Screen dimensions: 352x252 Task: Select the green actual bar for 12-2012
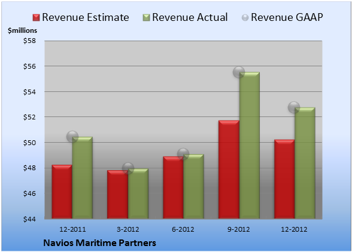tap(305, 163)
